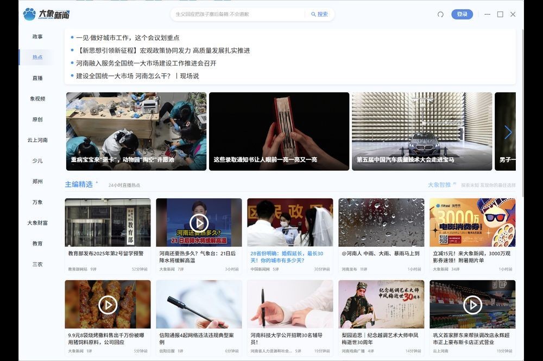This screenshot has width=543, height=361.
Task: Open the 少儿 sidebar section
Action: tap(37, 161)
